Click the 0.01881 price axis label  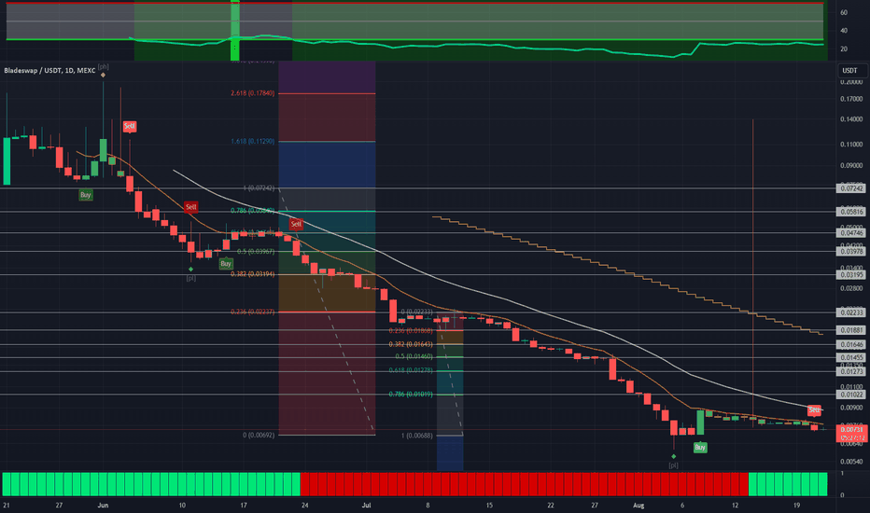(851, 330)
